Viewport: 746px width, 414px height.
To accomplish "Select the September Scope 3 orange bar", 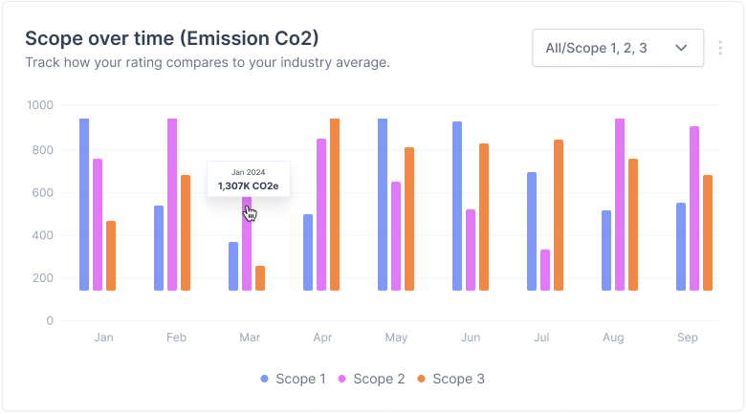I will (708, 232).
